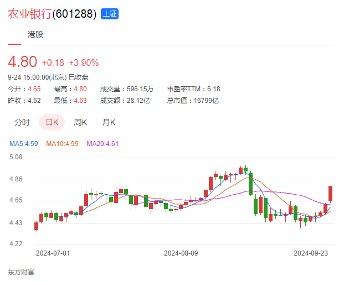Switch to 周K weekly chart

pyautogui.click(x=80, y=122)
